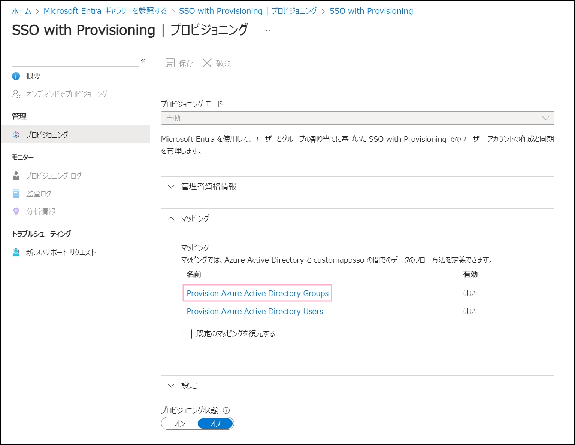Switch provisioning status to オン

click(x=180, y=424)
